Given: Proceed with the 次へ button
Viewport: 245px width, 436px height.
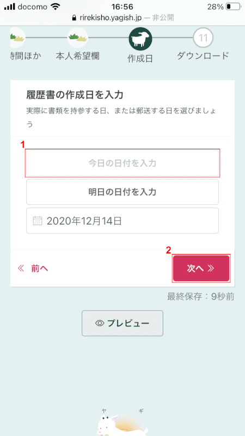Looking at the screenshot, I should tap(201, 268).
